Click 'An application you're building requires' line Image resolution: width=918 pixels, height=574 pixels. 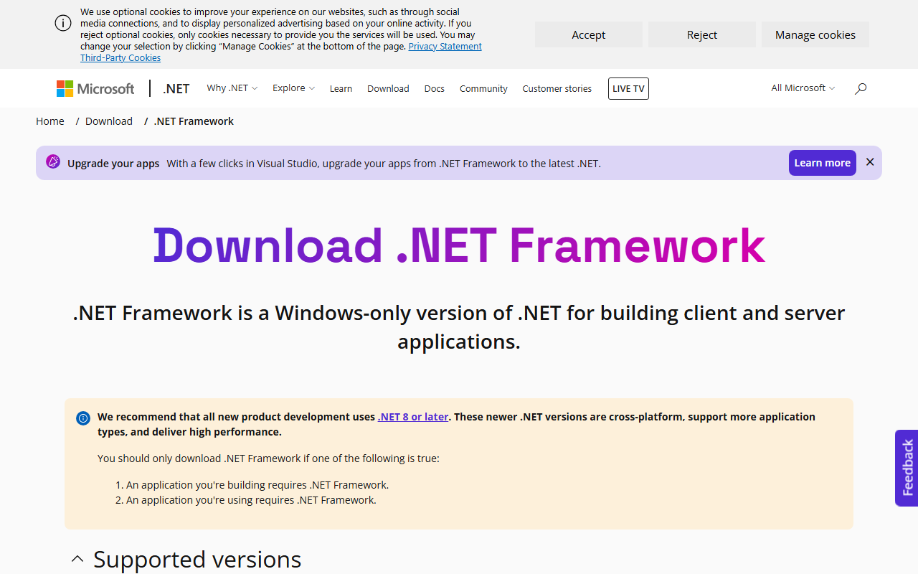tap(257, 485)
